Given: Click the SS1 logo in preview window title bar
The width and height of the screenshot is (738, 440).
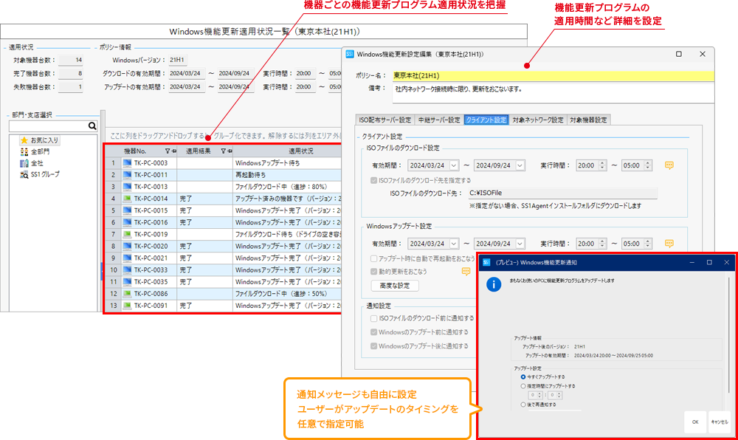Looking at the screenshot, I should click(486, 262).
